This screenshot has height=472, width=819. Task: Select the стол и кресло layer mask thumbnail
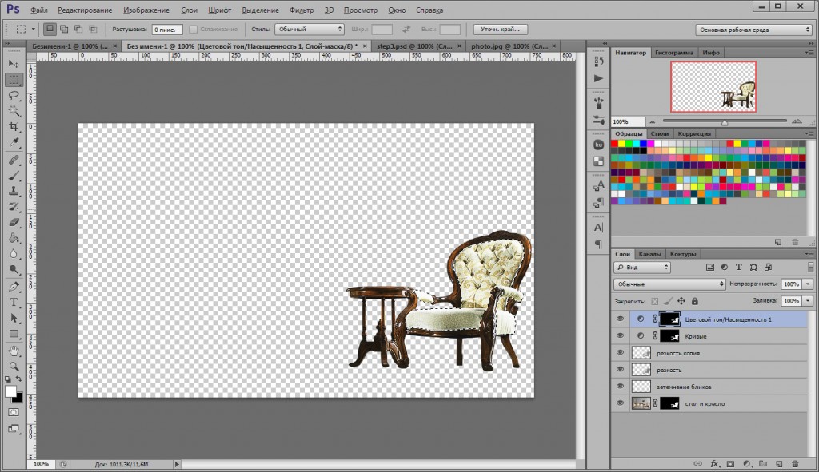tap(669, 403)
